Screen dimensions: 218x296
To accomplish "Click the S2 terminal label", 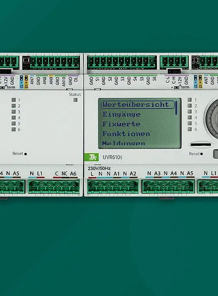I will [x=110, y=79].
